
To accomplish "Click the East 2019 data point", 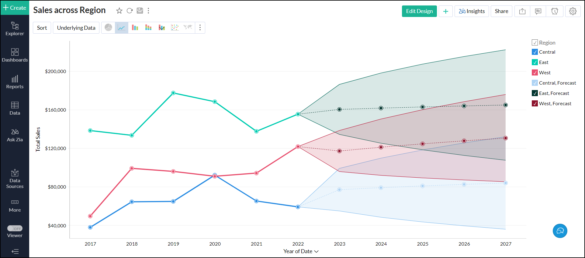I will [173, 93].
